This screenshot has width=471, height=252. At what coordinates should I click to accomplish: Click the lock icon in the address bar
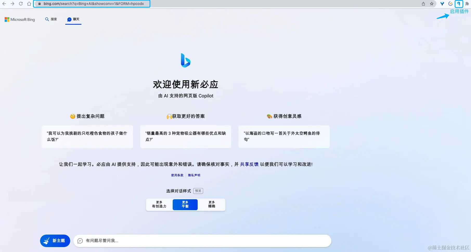tap(40, 4)
